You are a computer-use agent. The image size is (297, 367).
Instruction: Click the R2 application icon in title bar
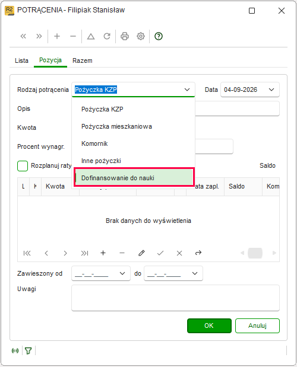(x=10, y=10)
